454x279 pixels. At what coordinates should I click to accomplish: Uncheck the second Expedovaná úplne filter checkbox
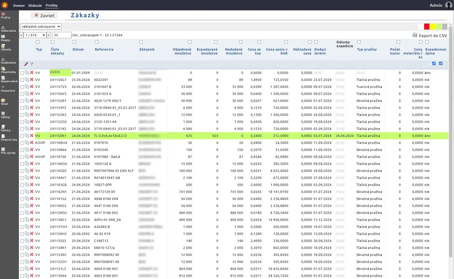tap(441, 63)
